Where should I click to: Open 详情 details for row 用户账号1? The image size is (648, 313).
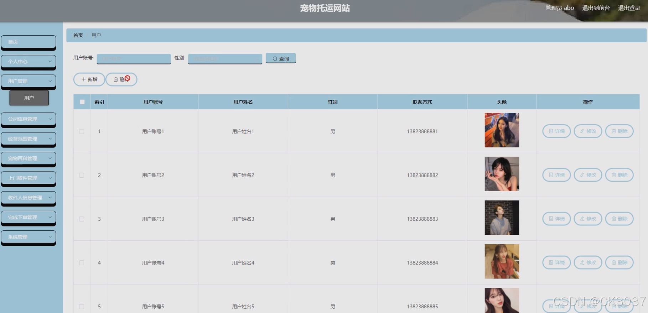[x=556, y=131]
